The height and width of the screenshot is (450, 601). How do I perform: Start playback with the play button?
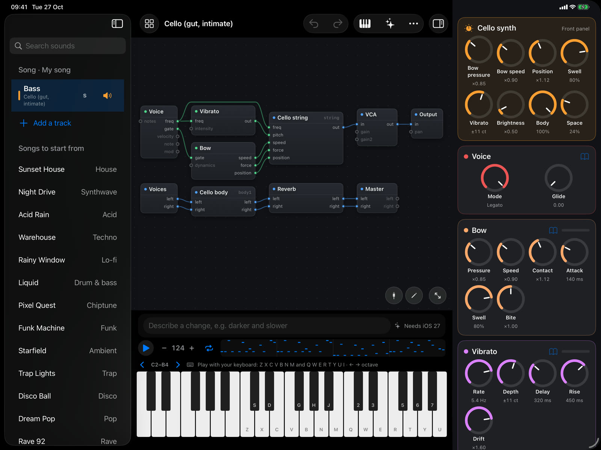click(x=146, y=348)
